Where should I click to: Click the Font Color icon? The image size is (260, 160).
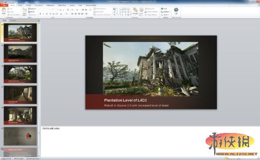point(67,14)
